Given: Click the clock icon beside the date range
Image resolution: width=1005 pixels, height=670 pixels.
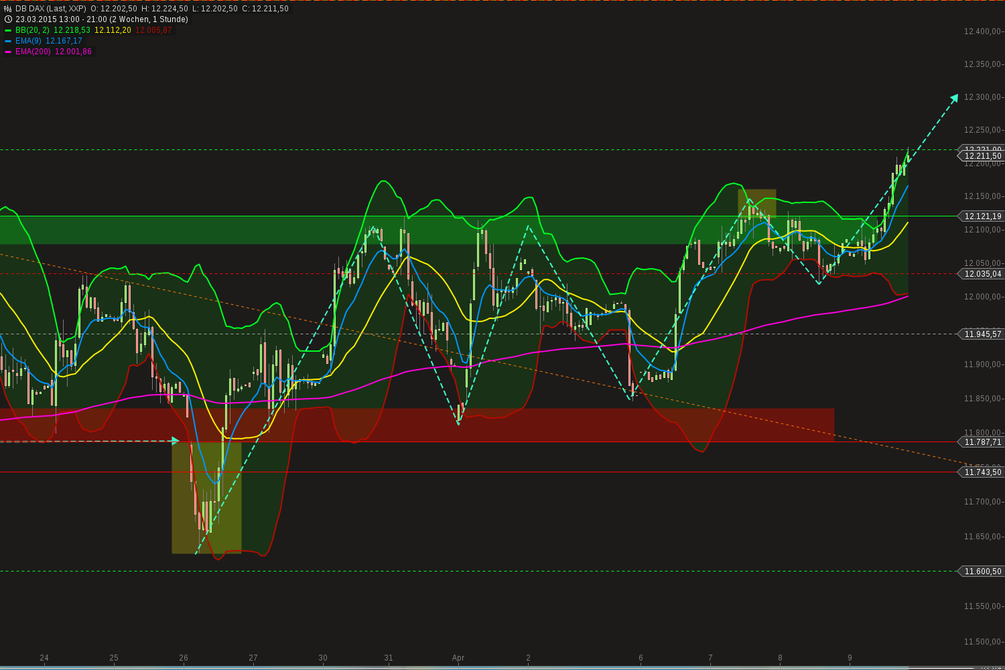Looking at the screenshot, I should 8,19.
